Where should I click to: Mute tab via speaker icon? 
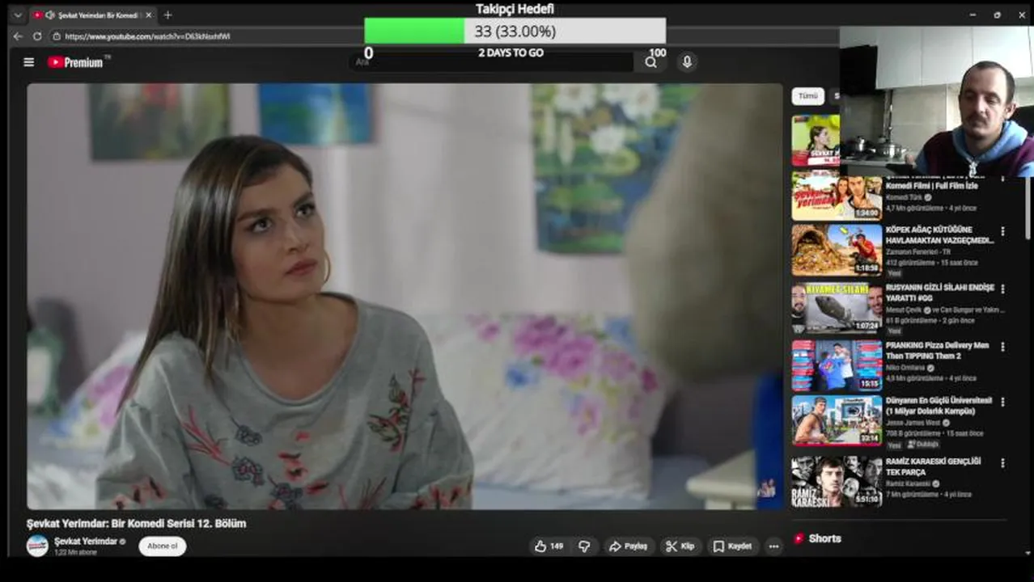pyautogui.click(x=50, y=15)
